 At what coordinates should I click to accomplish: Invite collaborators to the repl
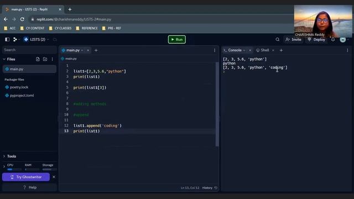point(293,39)
